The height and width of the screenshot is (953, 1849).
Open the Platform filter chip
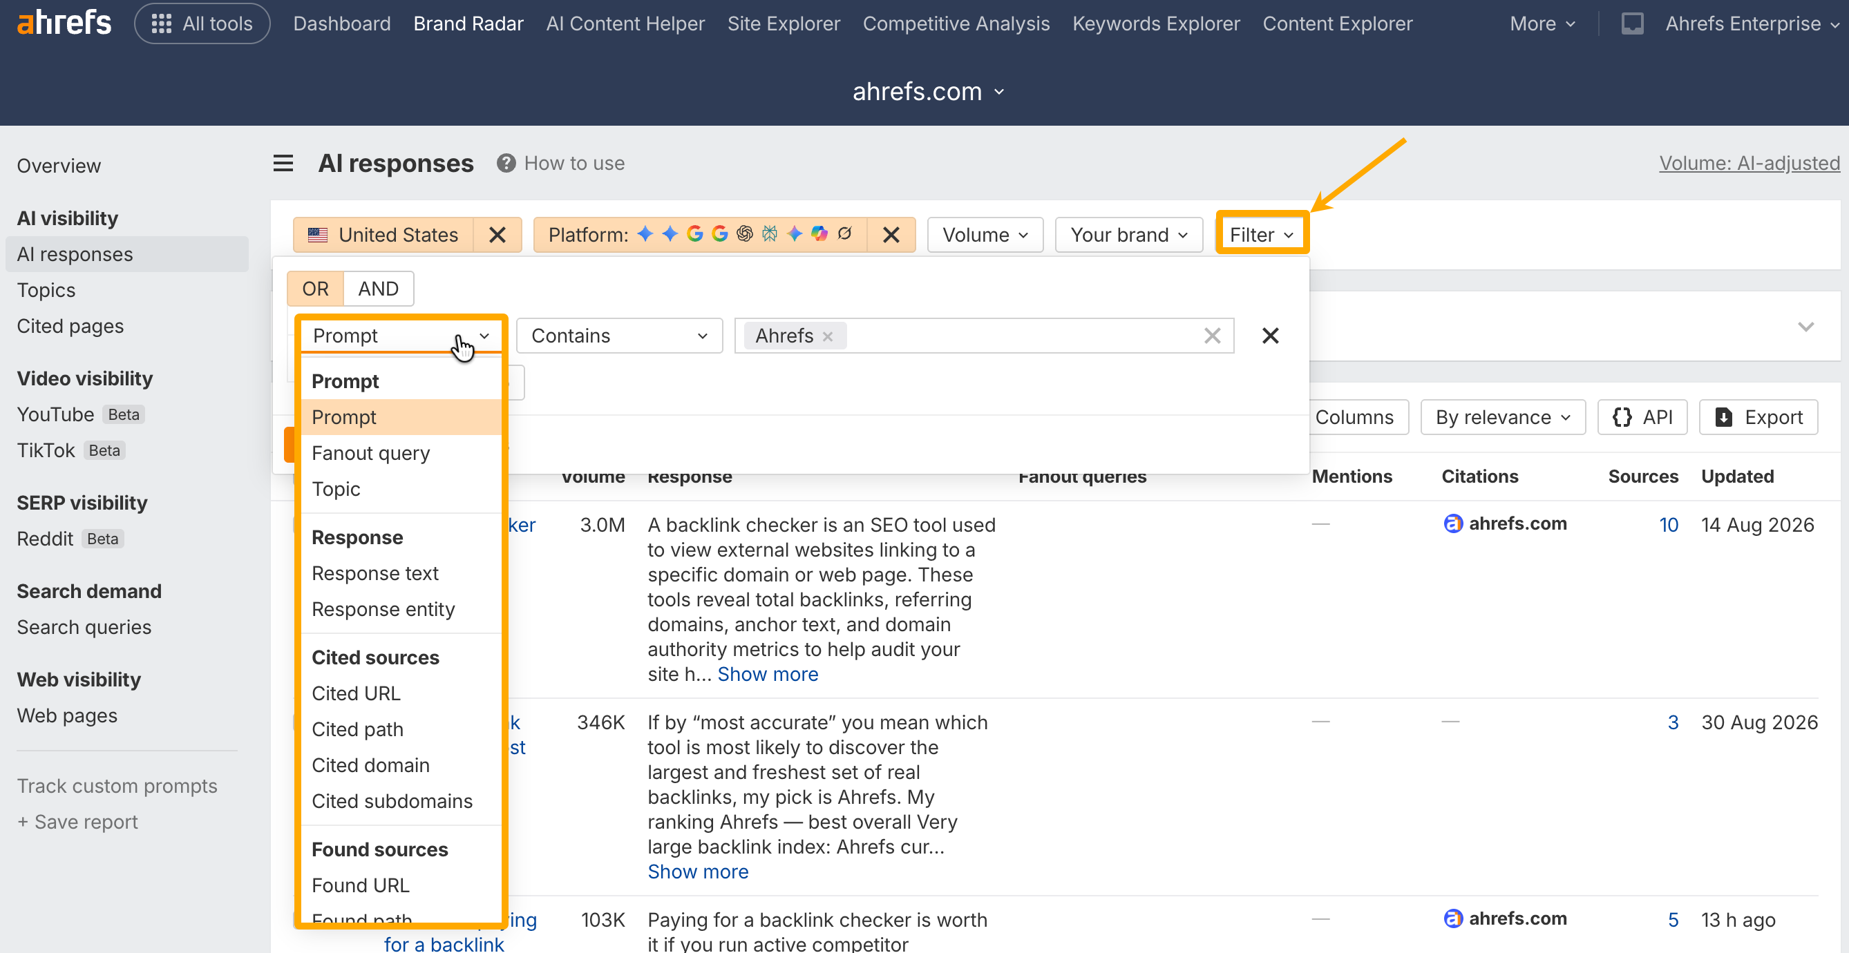point(701,235)
